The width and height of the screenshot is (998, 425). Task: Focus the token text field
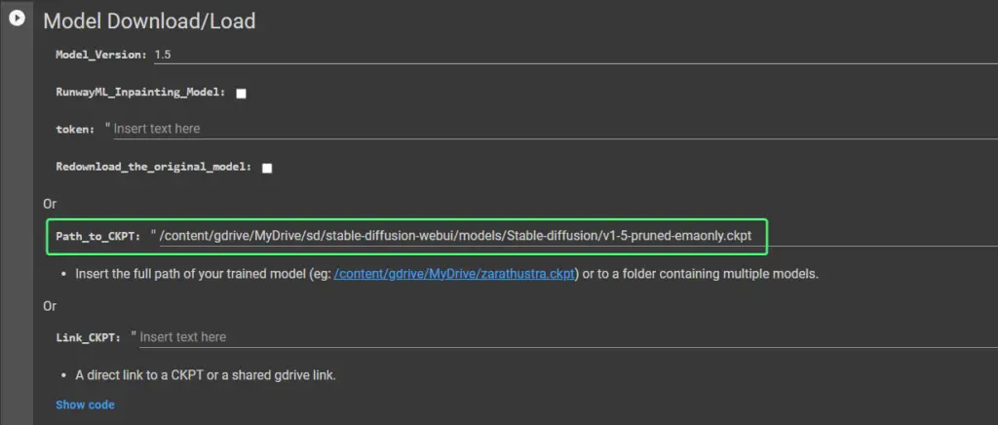pyautogui.click(x=555, y=129)
